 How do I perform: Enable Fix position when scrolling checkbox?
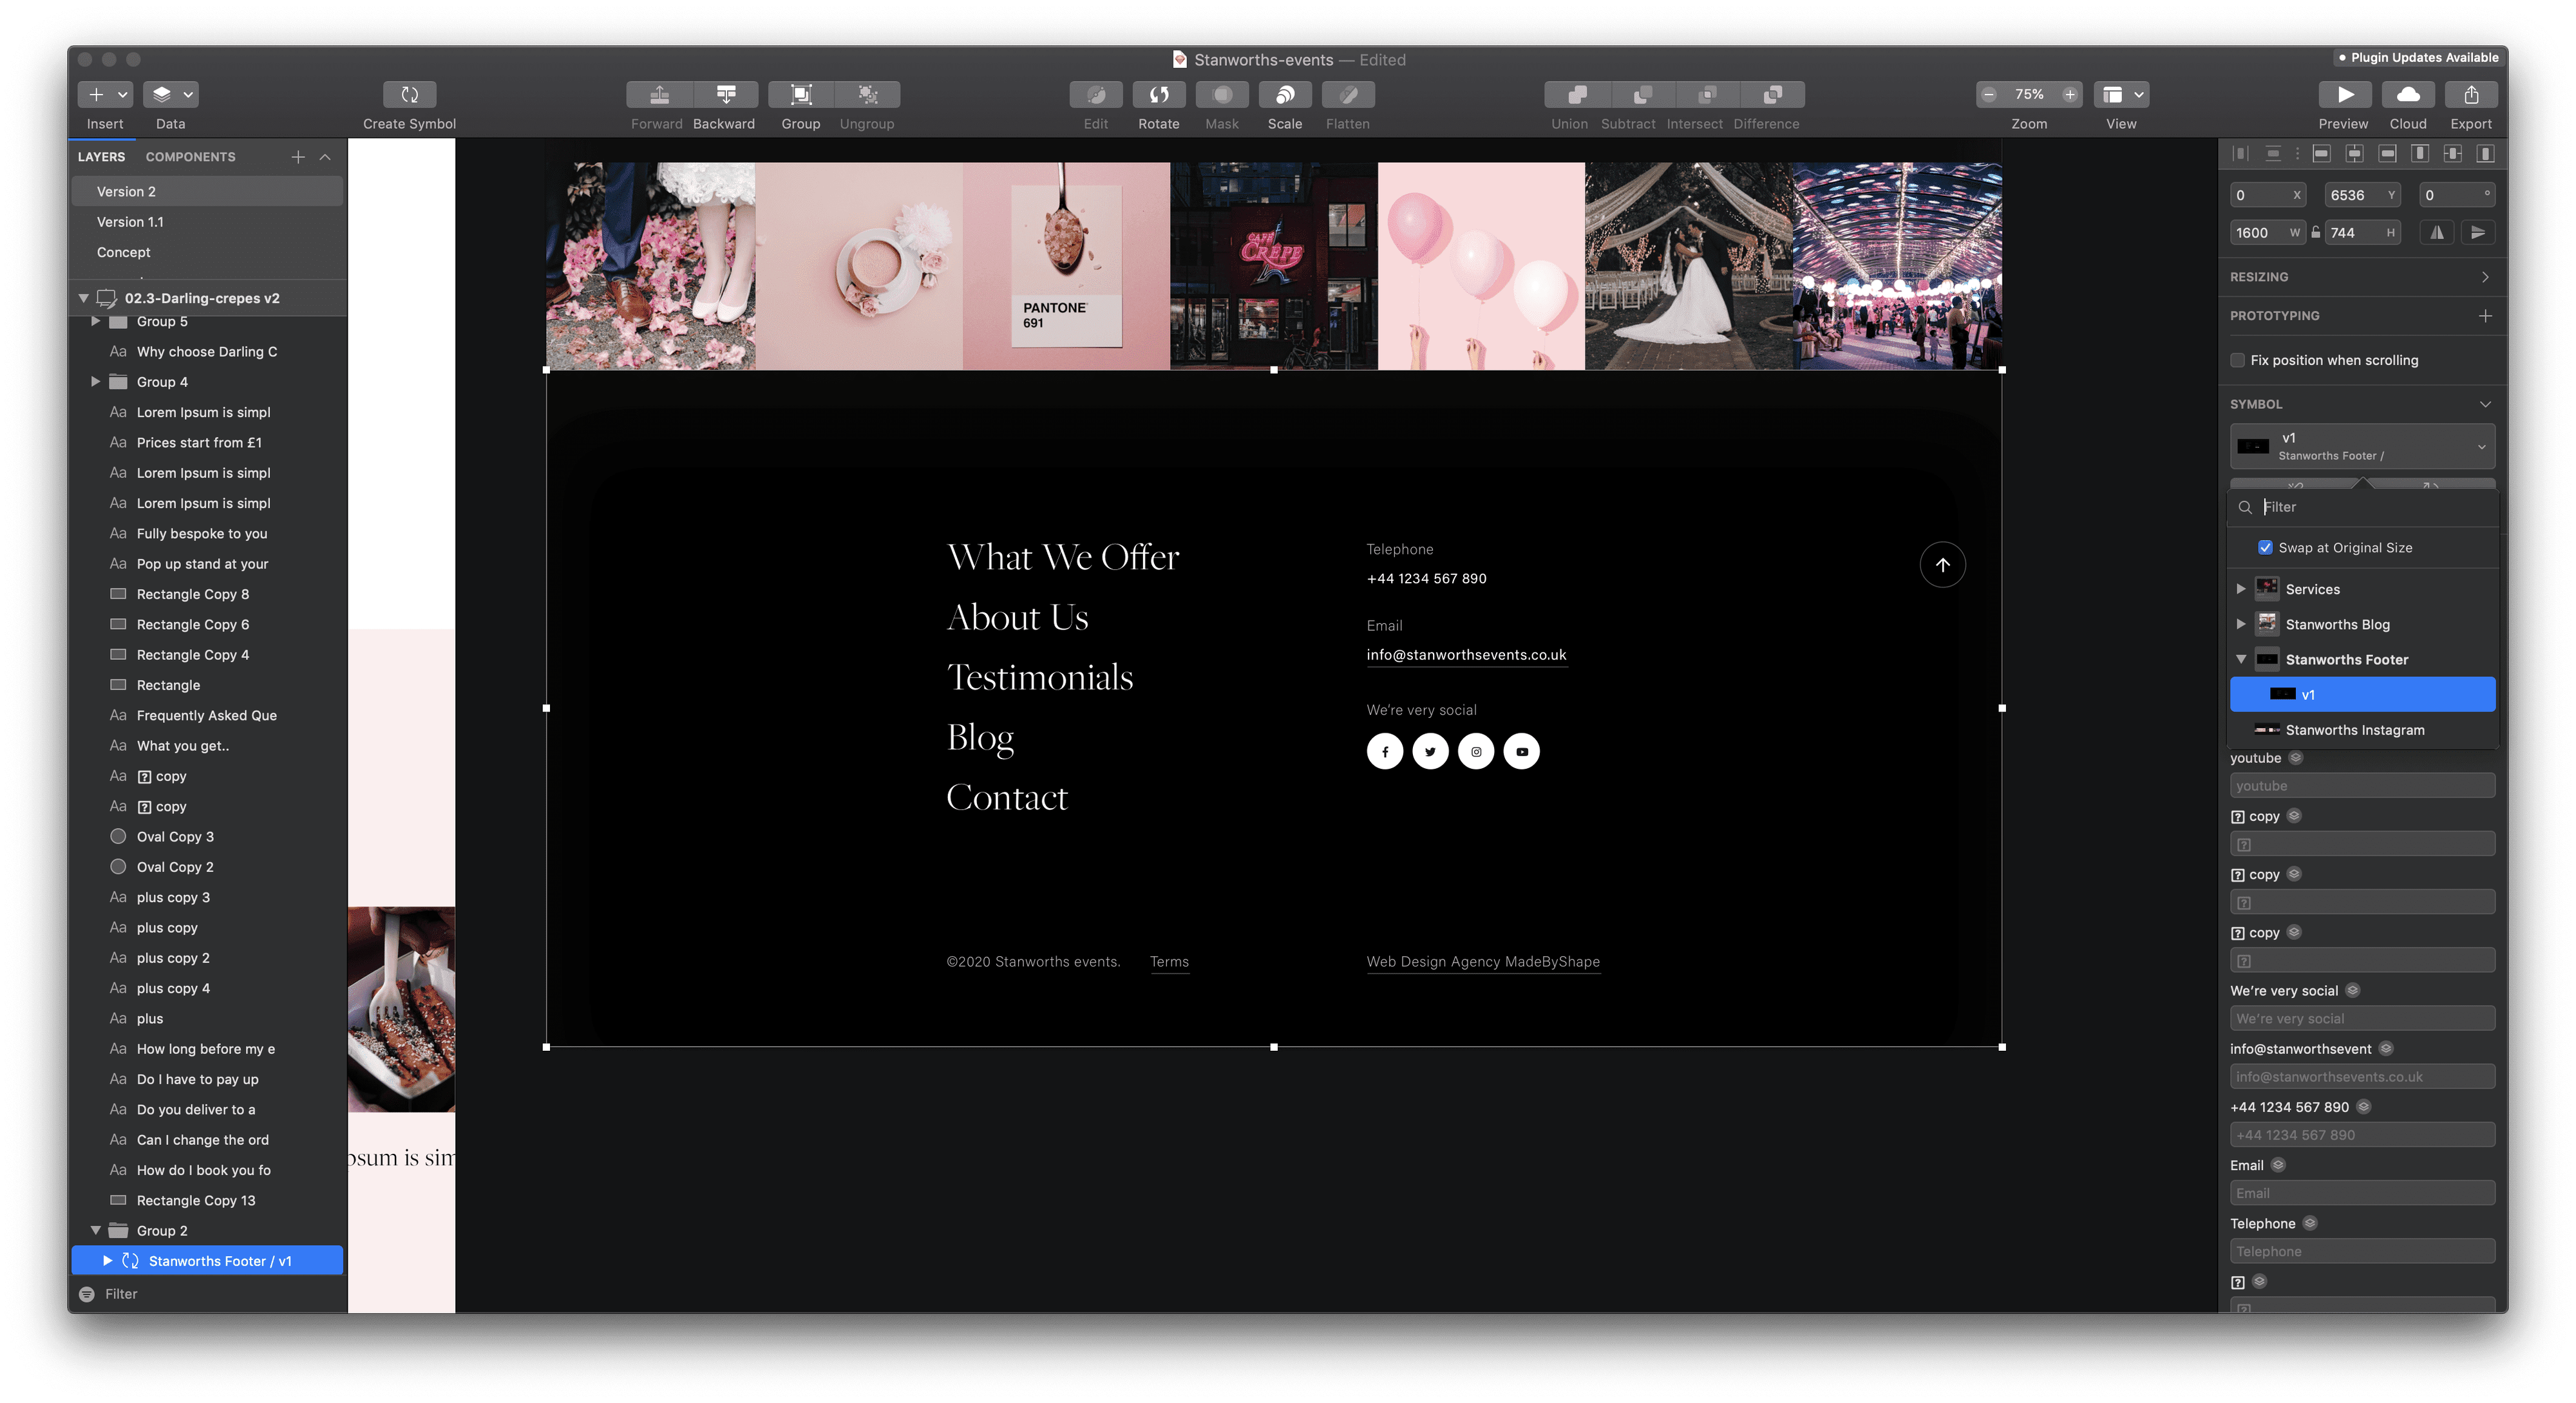[2237, 360]
